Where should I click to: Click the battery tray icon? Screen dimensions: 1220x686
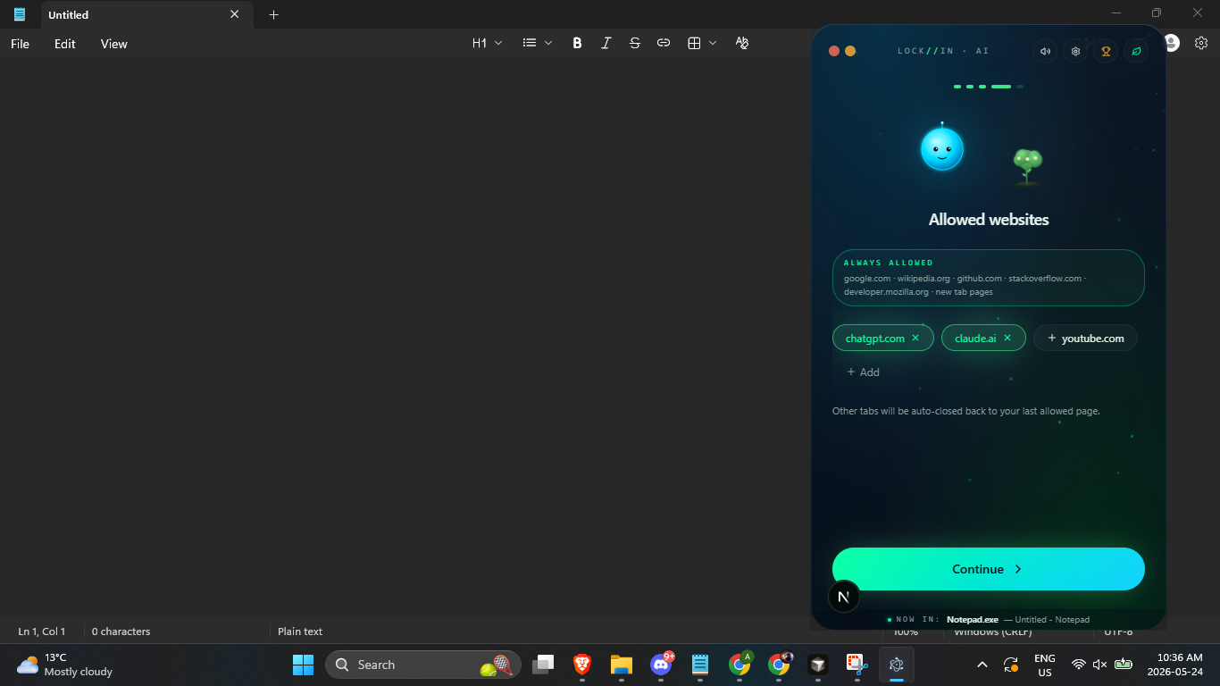point(1124,665)
